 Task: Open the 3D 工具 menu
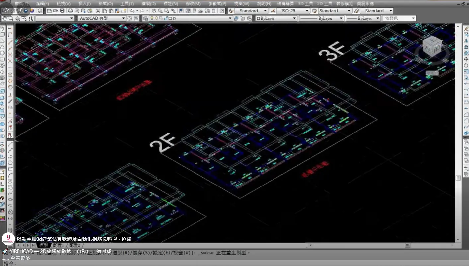(x=305, y=4)
